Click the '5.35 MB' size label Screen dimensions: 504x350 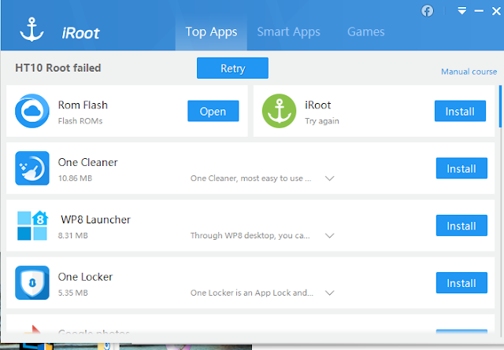(x=72, y=293)
